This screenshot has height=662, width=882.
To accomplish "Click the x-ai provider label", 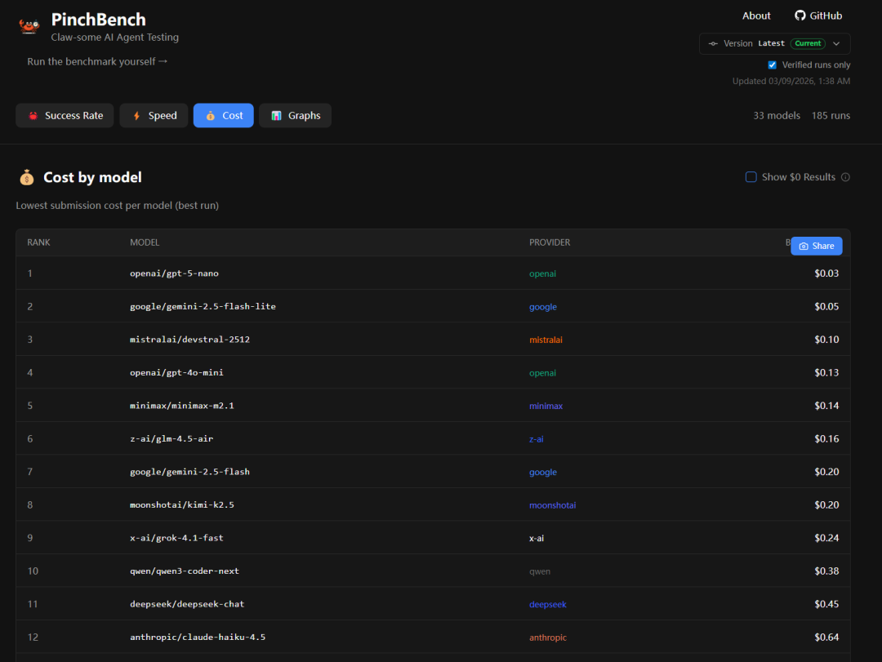I will [536, 538].
